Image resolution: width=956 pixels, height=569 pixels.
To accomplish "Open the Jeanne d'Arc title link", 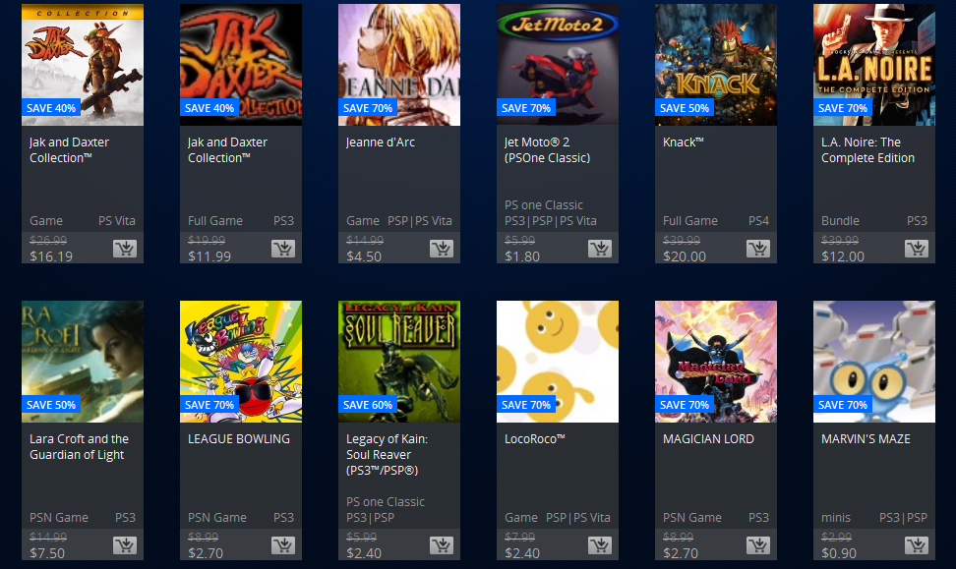I will pos(381,142).
